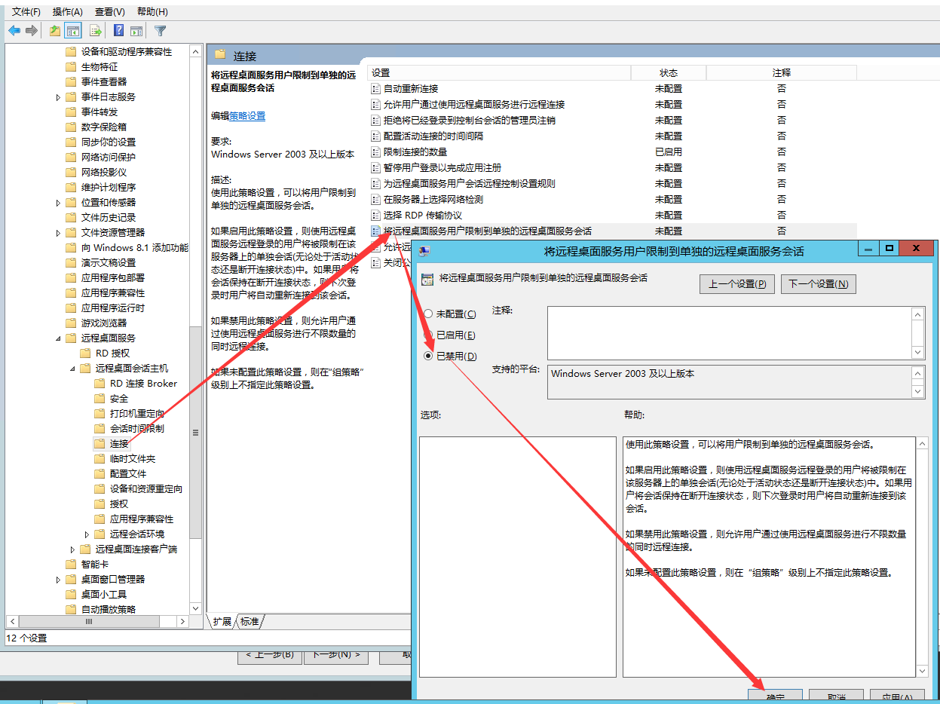Select RD 连接 Broker tree folder
The height and width of the screenshot is (704, 940).
tap(143, 383)
